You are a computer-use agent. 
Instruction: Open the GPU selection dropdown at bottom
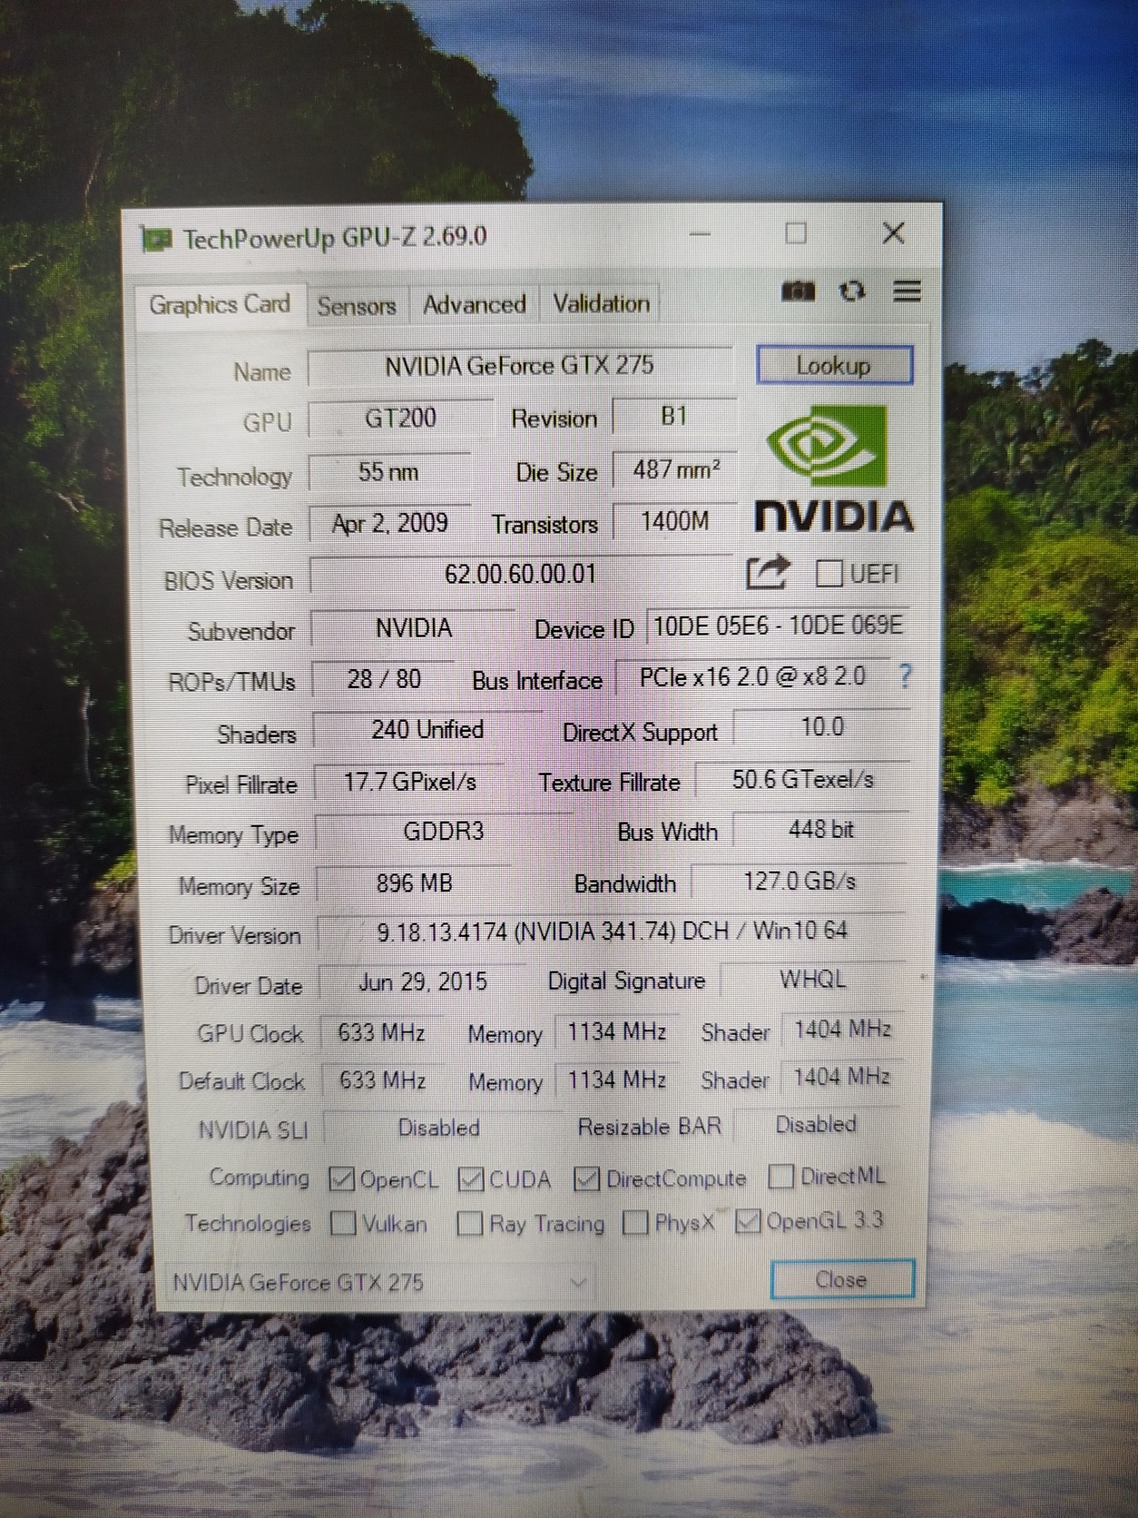[378, 1282]
